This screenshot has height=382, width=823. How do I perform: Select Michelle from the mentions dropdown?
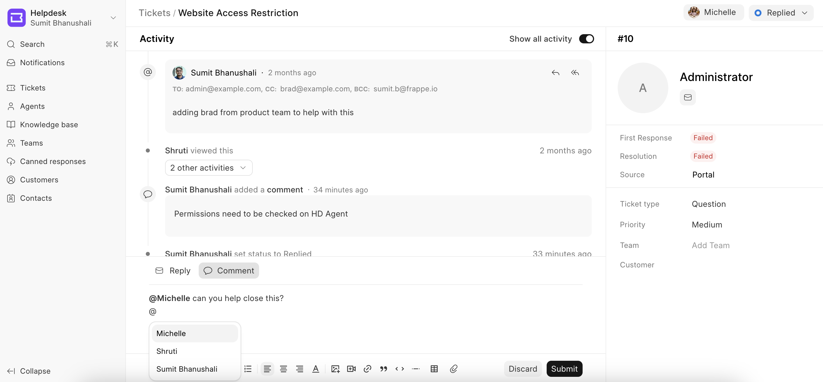pyautogui.click(x=171, y=333)
